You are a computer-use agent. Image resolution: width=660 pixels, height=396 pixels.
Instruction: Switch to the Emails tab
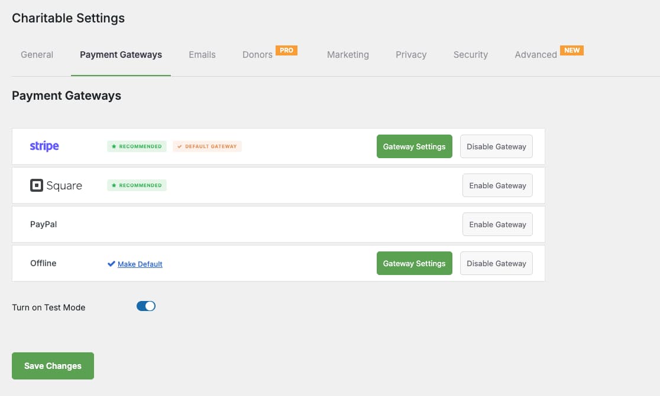click(202, 55)
